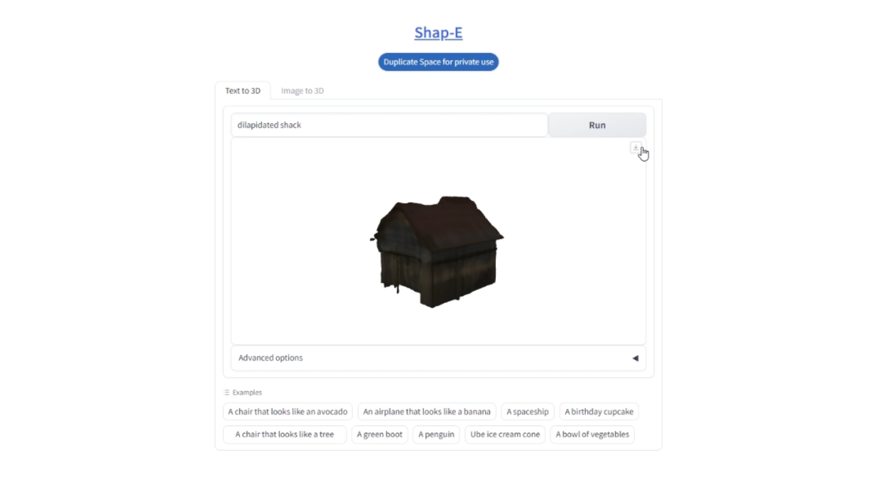Viewport: 872px width, 490px height.
Task: Use example A chair that looks like a tree
Action: coord(285,434)
